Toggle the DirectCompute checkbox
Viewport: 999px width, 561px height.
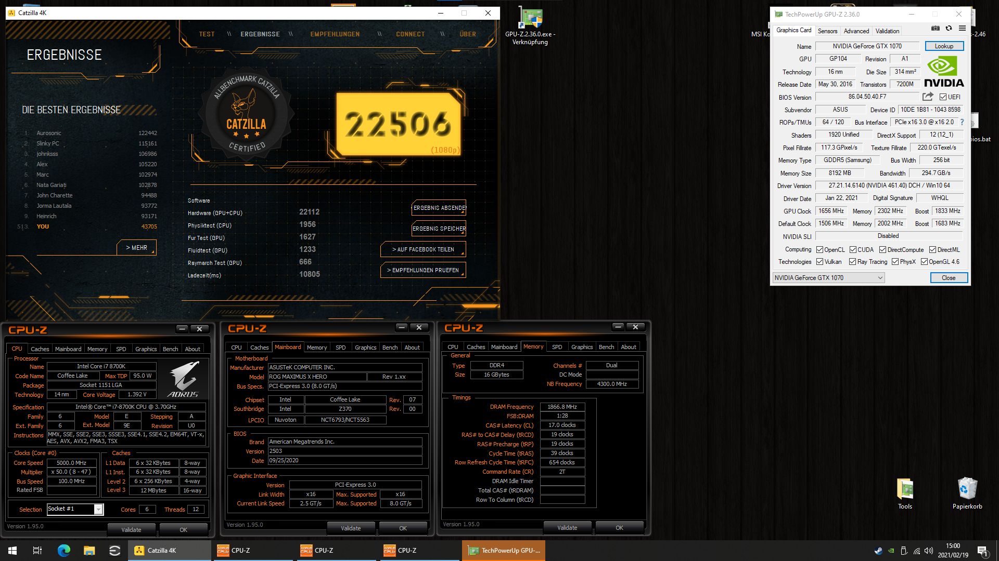tap(883, 250)
